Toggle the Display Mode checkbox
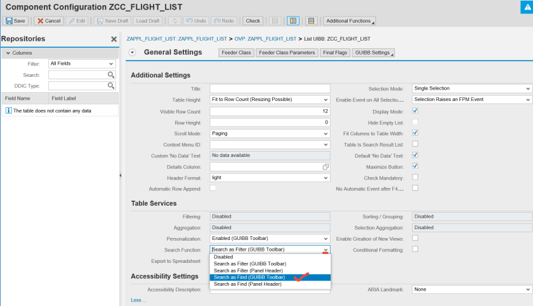This screenshot has height=306, width=533. (x=415, y=110)
